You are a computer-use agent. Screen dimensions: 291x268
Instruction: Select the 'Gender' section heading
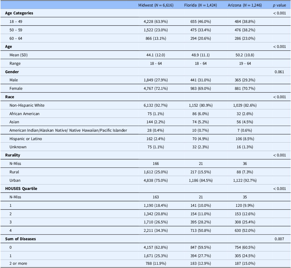click(x=12, y=72)
